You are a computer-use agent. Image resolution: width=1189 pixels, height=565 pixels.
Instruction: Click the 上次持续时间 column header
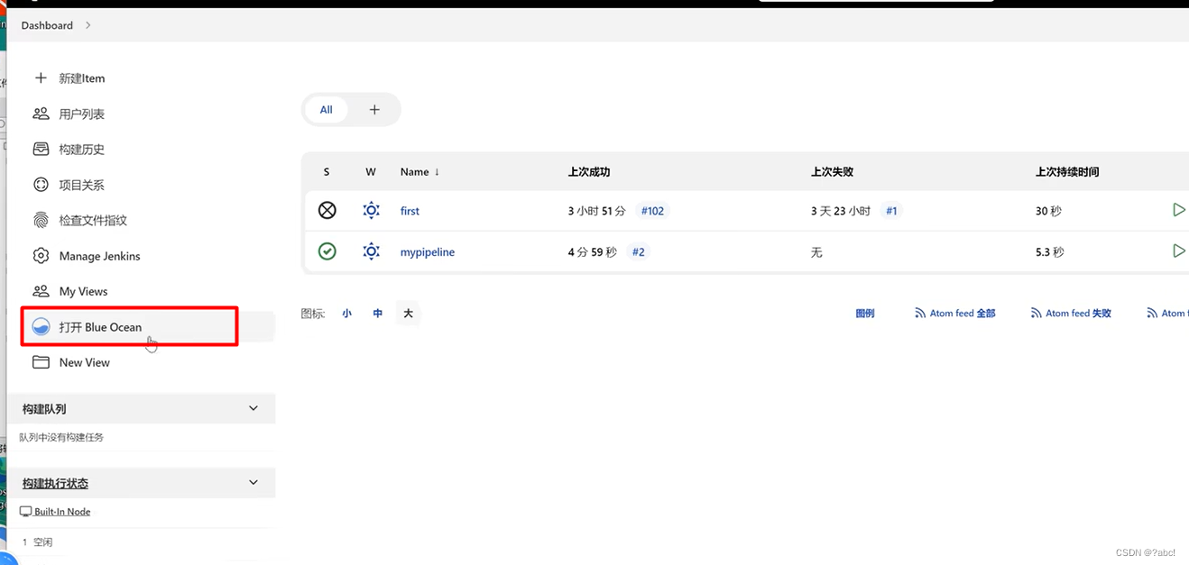1067,171
